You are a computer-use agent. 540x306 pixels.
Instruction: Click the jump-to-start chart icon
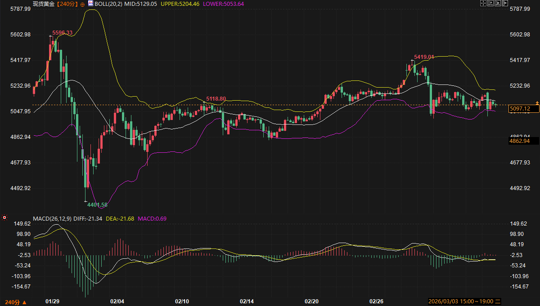(x=491, y=4)
